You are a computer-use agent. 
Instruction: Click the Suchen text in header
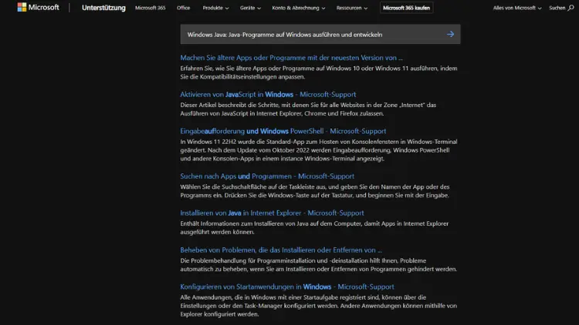557,8
